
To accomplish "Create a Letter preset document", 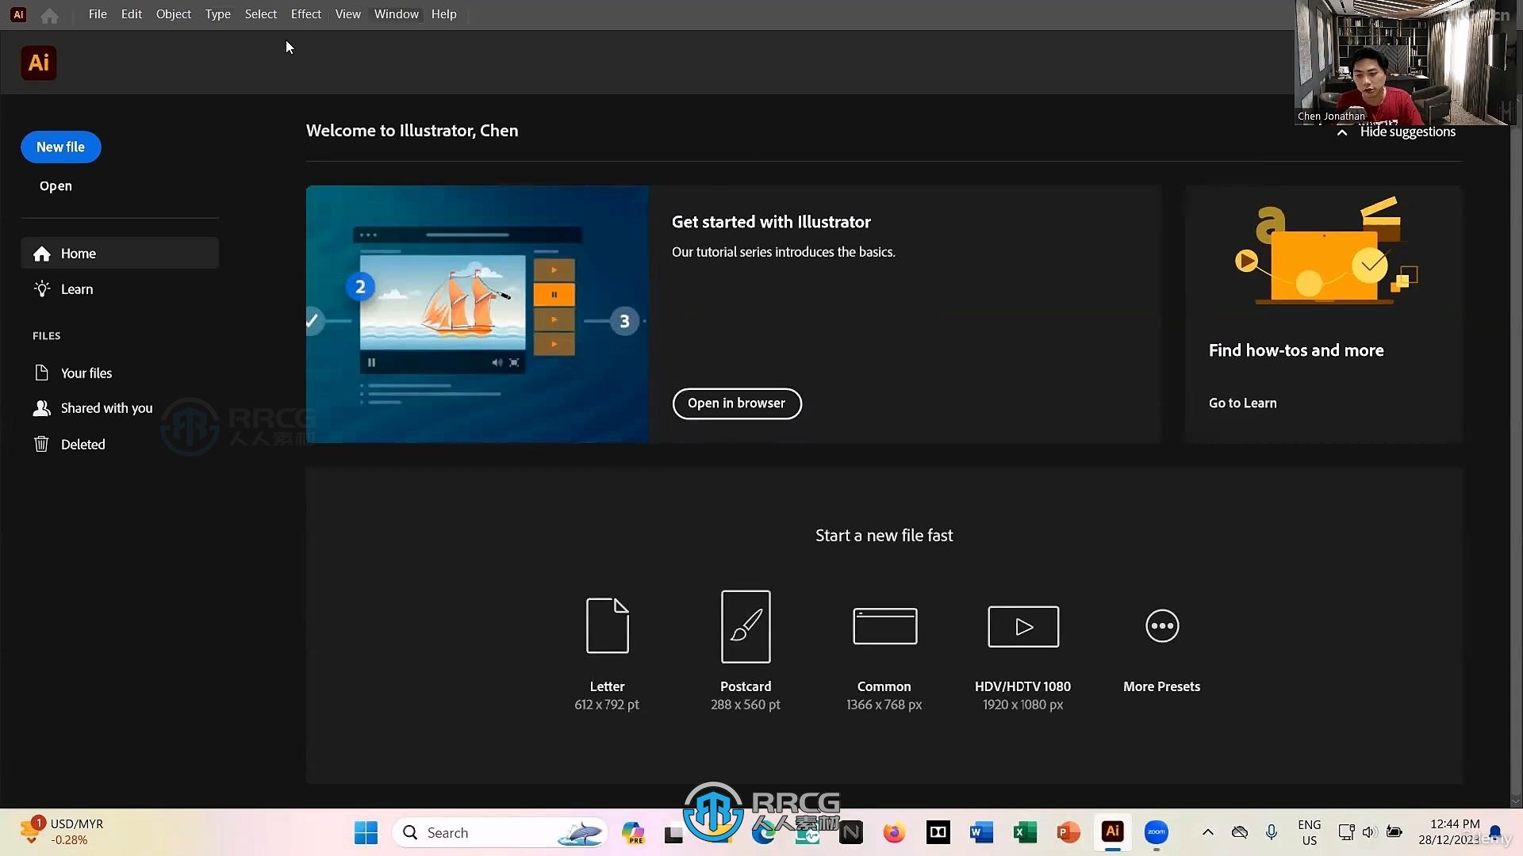I will [x=607, y=652].
